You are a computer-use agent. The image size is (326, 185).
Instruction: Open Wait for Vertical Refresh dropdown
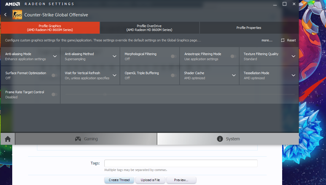115,75
